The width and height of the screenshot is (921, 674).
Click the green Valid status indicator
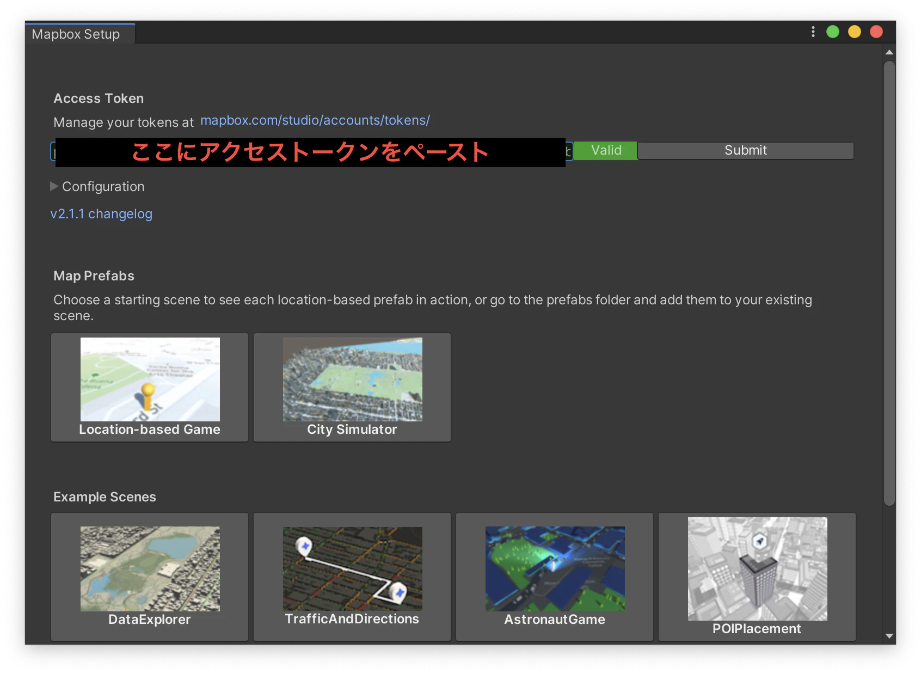coord(606,150)
